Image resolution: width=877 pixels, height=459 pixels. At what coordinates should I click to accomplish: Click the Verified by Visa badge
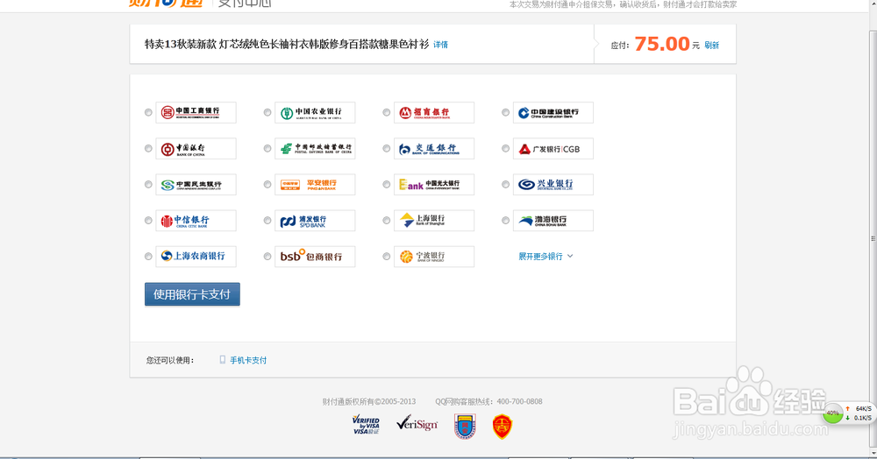(366, 425)
